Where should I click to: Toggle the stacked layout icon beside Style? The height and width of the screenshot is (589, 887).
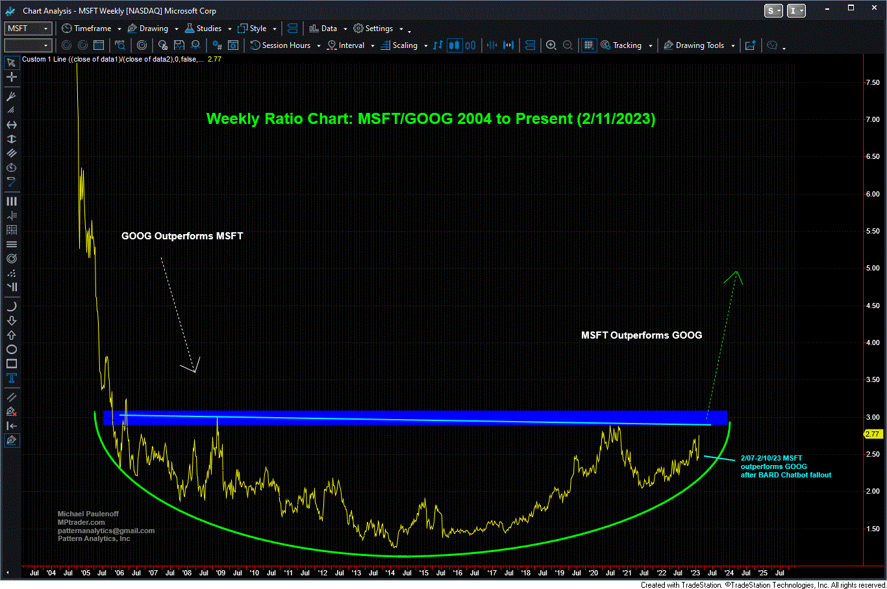click(x=292, y=29)
